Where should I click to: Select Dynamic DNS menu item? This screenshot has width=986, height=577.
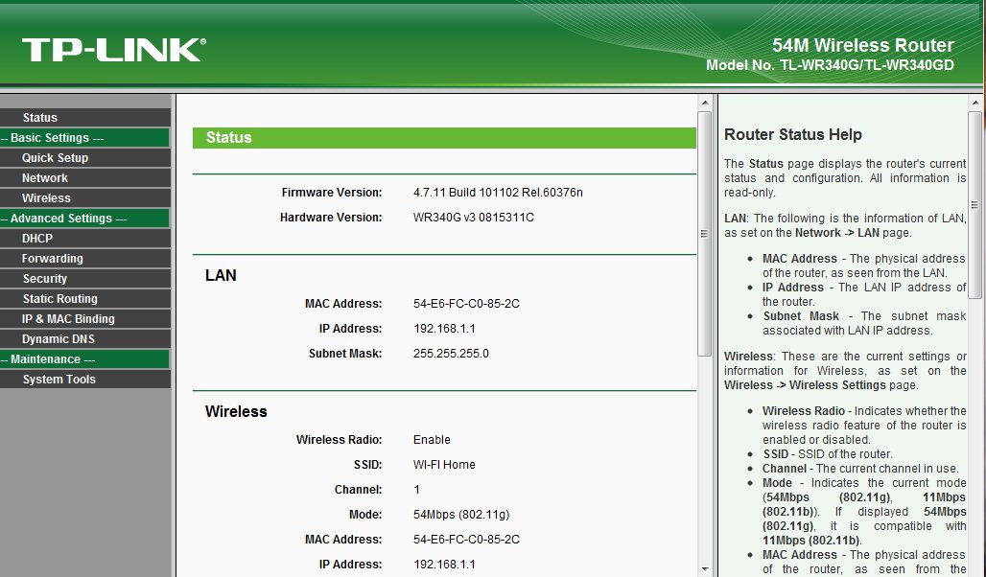point(59,339)
